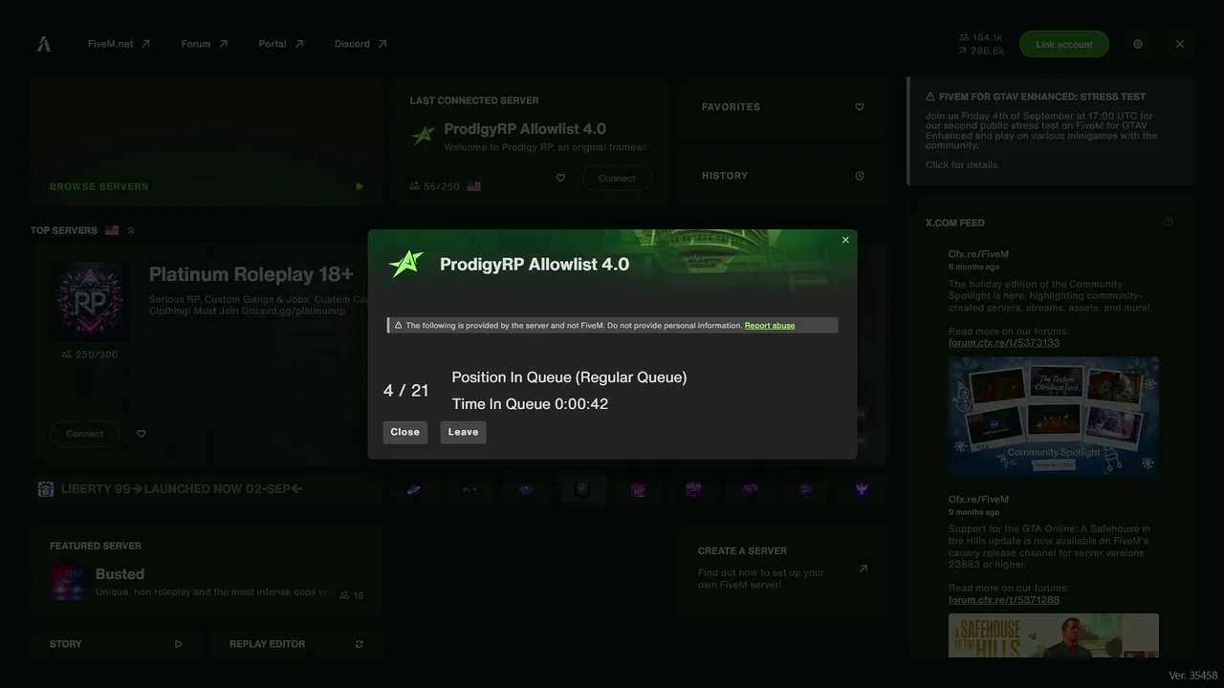Screen dimensions: 1224x688
Task: Open the History list
Action: pos(784,176)
